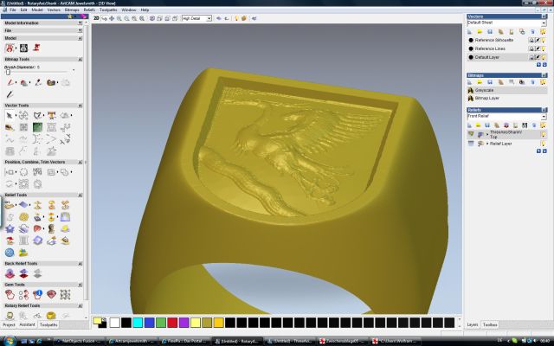
Task: Click the first Back Relief Tools icon
Action: coord(10,273)
